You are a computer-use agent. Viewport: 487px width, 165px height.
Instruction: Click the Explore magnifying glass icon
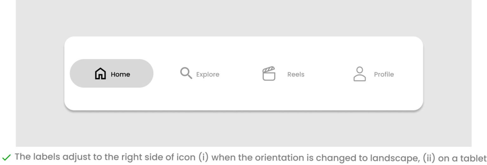(x=186, y=73)
